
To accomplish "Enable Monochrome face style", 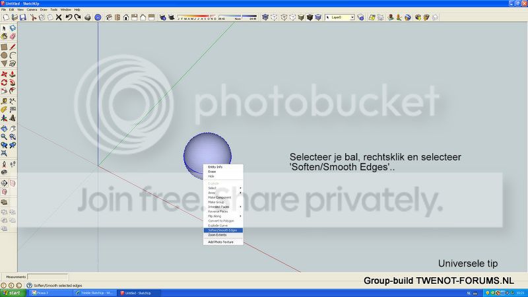I will (x=318, y=17).
